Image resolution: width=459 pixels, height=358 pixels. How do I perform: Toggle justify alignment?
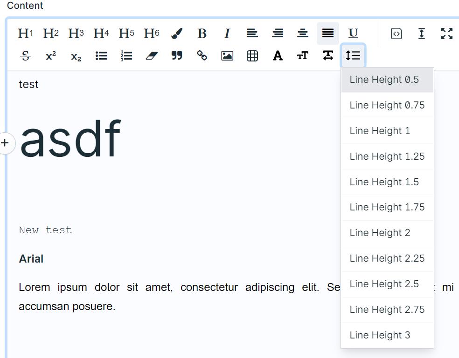[x=328, y=34]
